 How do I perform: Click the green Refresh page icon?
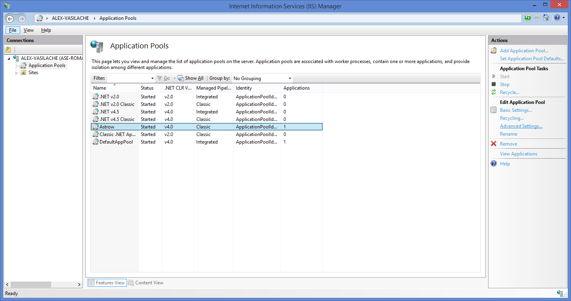coord(527,18)
